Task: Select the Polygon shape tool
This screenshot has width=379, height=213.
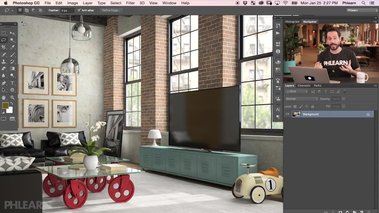Action: point(12,90)
